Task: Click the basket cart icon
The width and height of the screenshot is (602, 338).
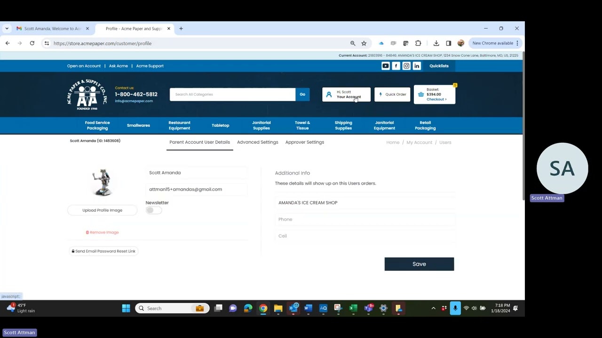Action: point(421,94)
